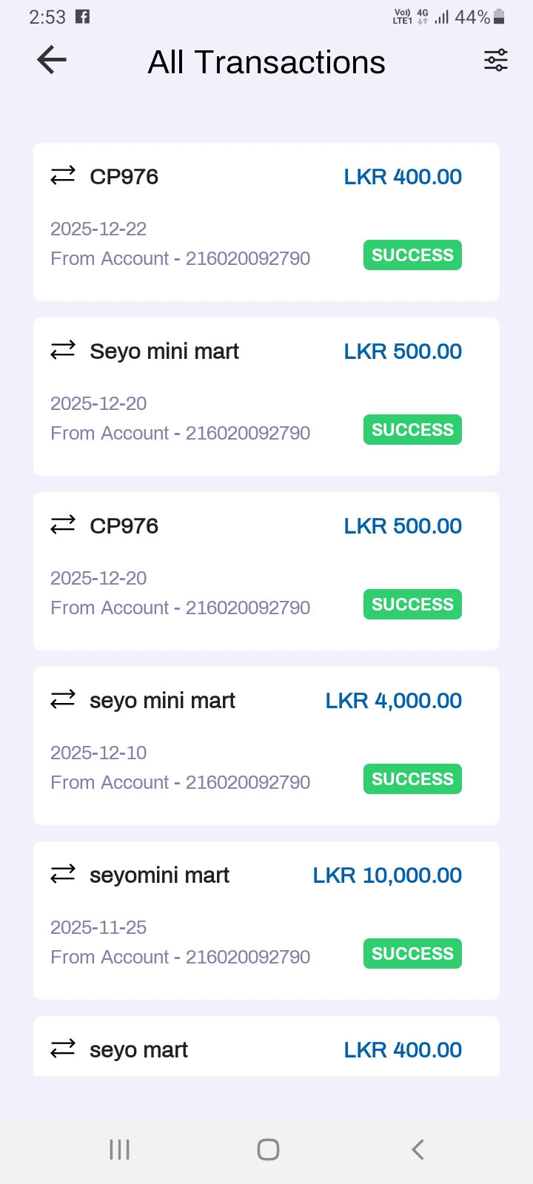
Task: Tap the All Transactions page title
Action: pyautogui.click(x=266, y=62)
